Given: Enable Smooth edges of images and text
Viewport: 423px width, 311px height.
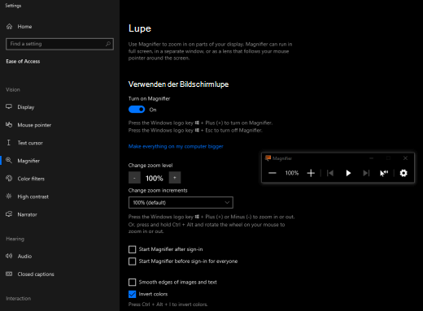Looking at the screenshot, I should coord(132,283).
